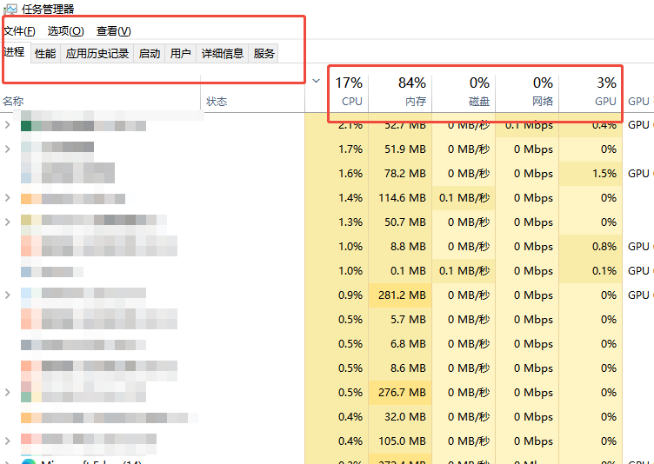Image resolution: width=654 pixels, height=464 pixels.
Task: Click the Microsoft Edge process icon
Action: point(29,461)
